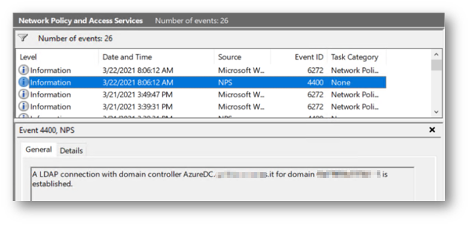Click the filter funnel icon
Viewport: 470px width, 226px height.
point(23,38)
